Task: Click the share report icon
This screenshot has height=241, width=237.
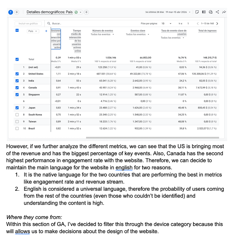Action: coord(217,12)
